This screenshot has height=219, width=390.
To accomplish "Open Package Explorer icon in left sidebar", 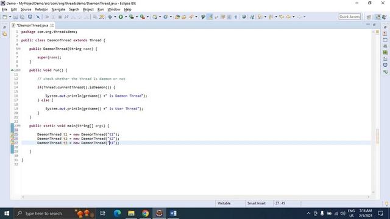I will click(x=5, y=34).
